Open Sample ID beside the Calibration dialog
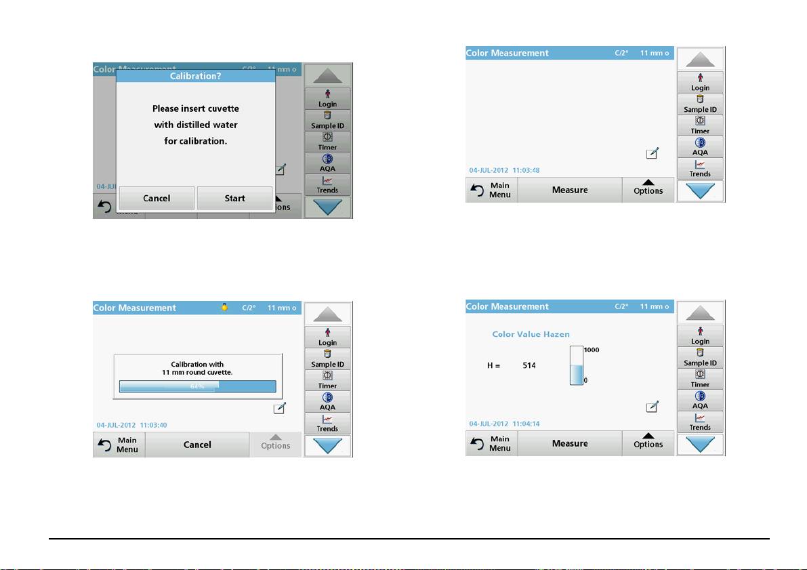The image size is (807, 570). tap(327, 121)
